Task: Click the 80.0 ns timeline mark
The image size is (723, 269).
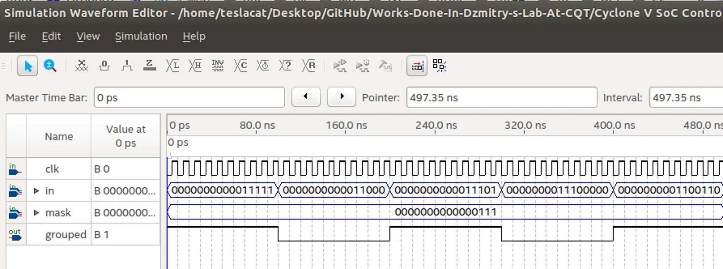Action: pos(257,125)
